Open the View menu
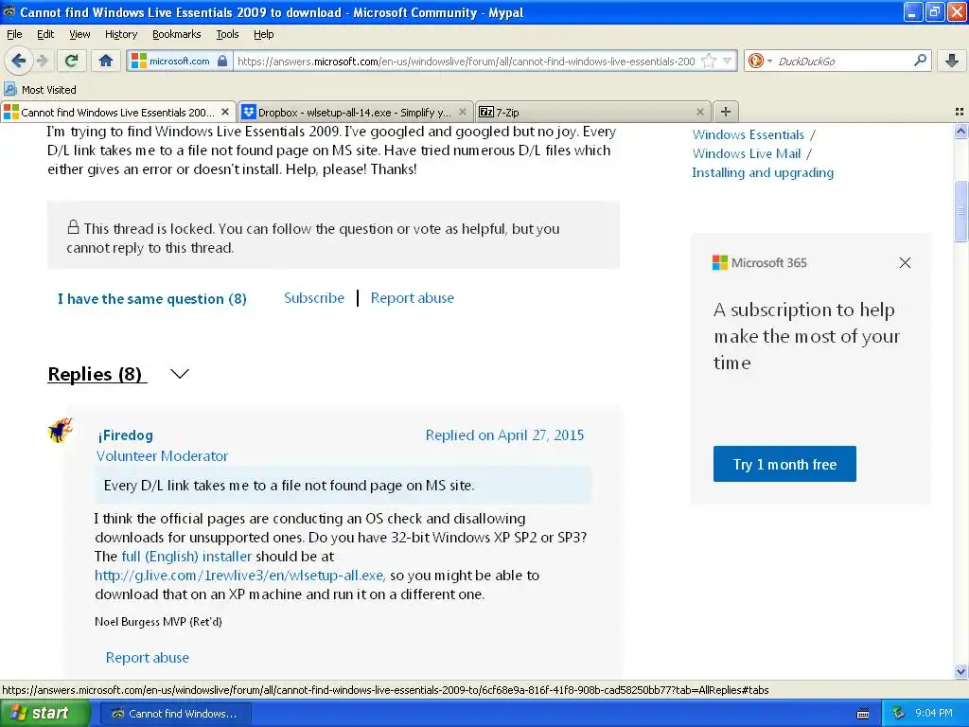This screenshot has height=727, width=969. click(x=79, y=34)
